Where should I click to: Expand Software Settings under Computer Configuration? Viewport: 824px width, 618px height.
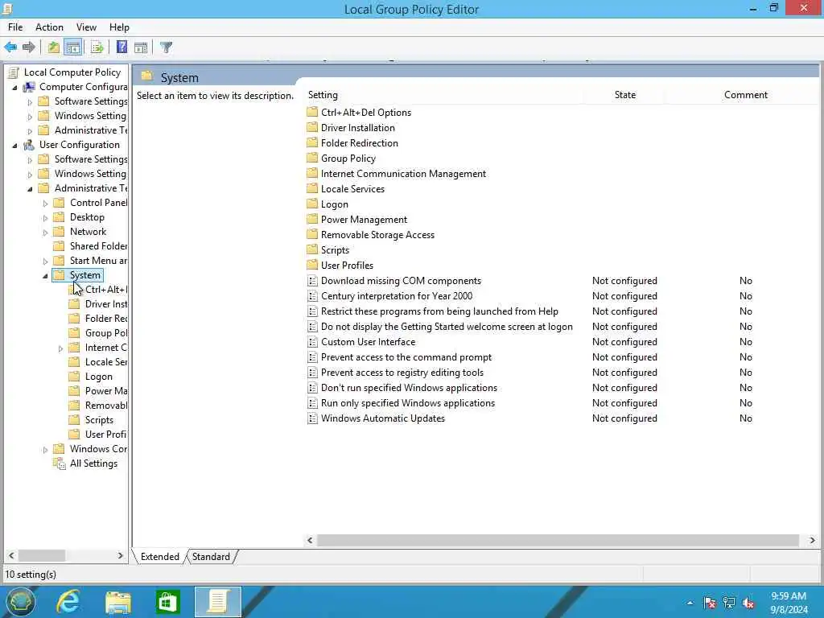(x=30, y=102)
